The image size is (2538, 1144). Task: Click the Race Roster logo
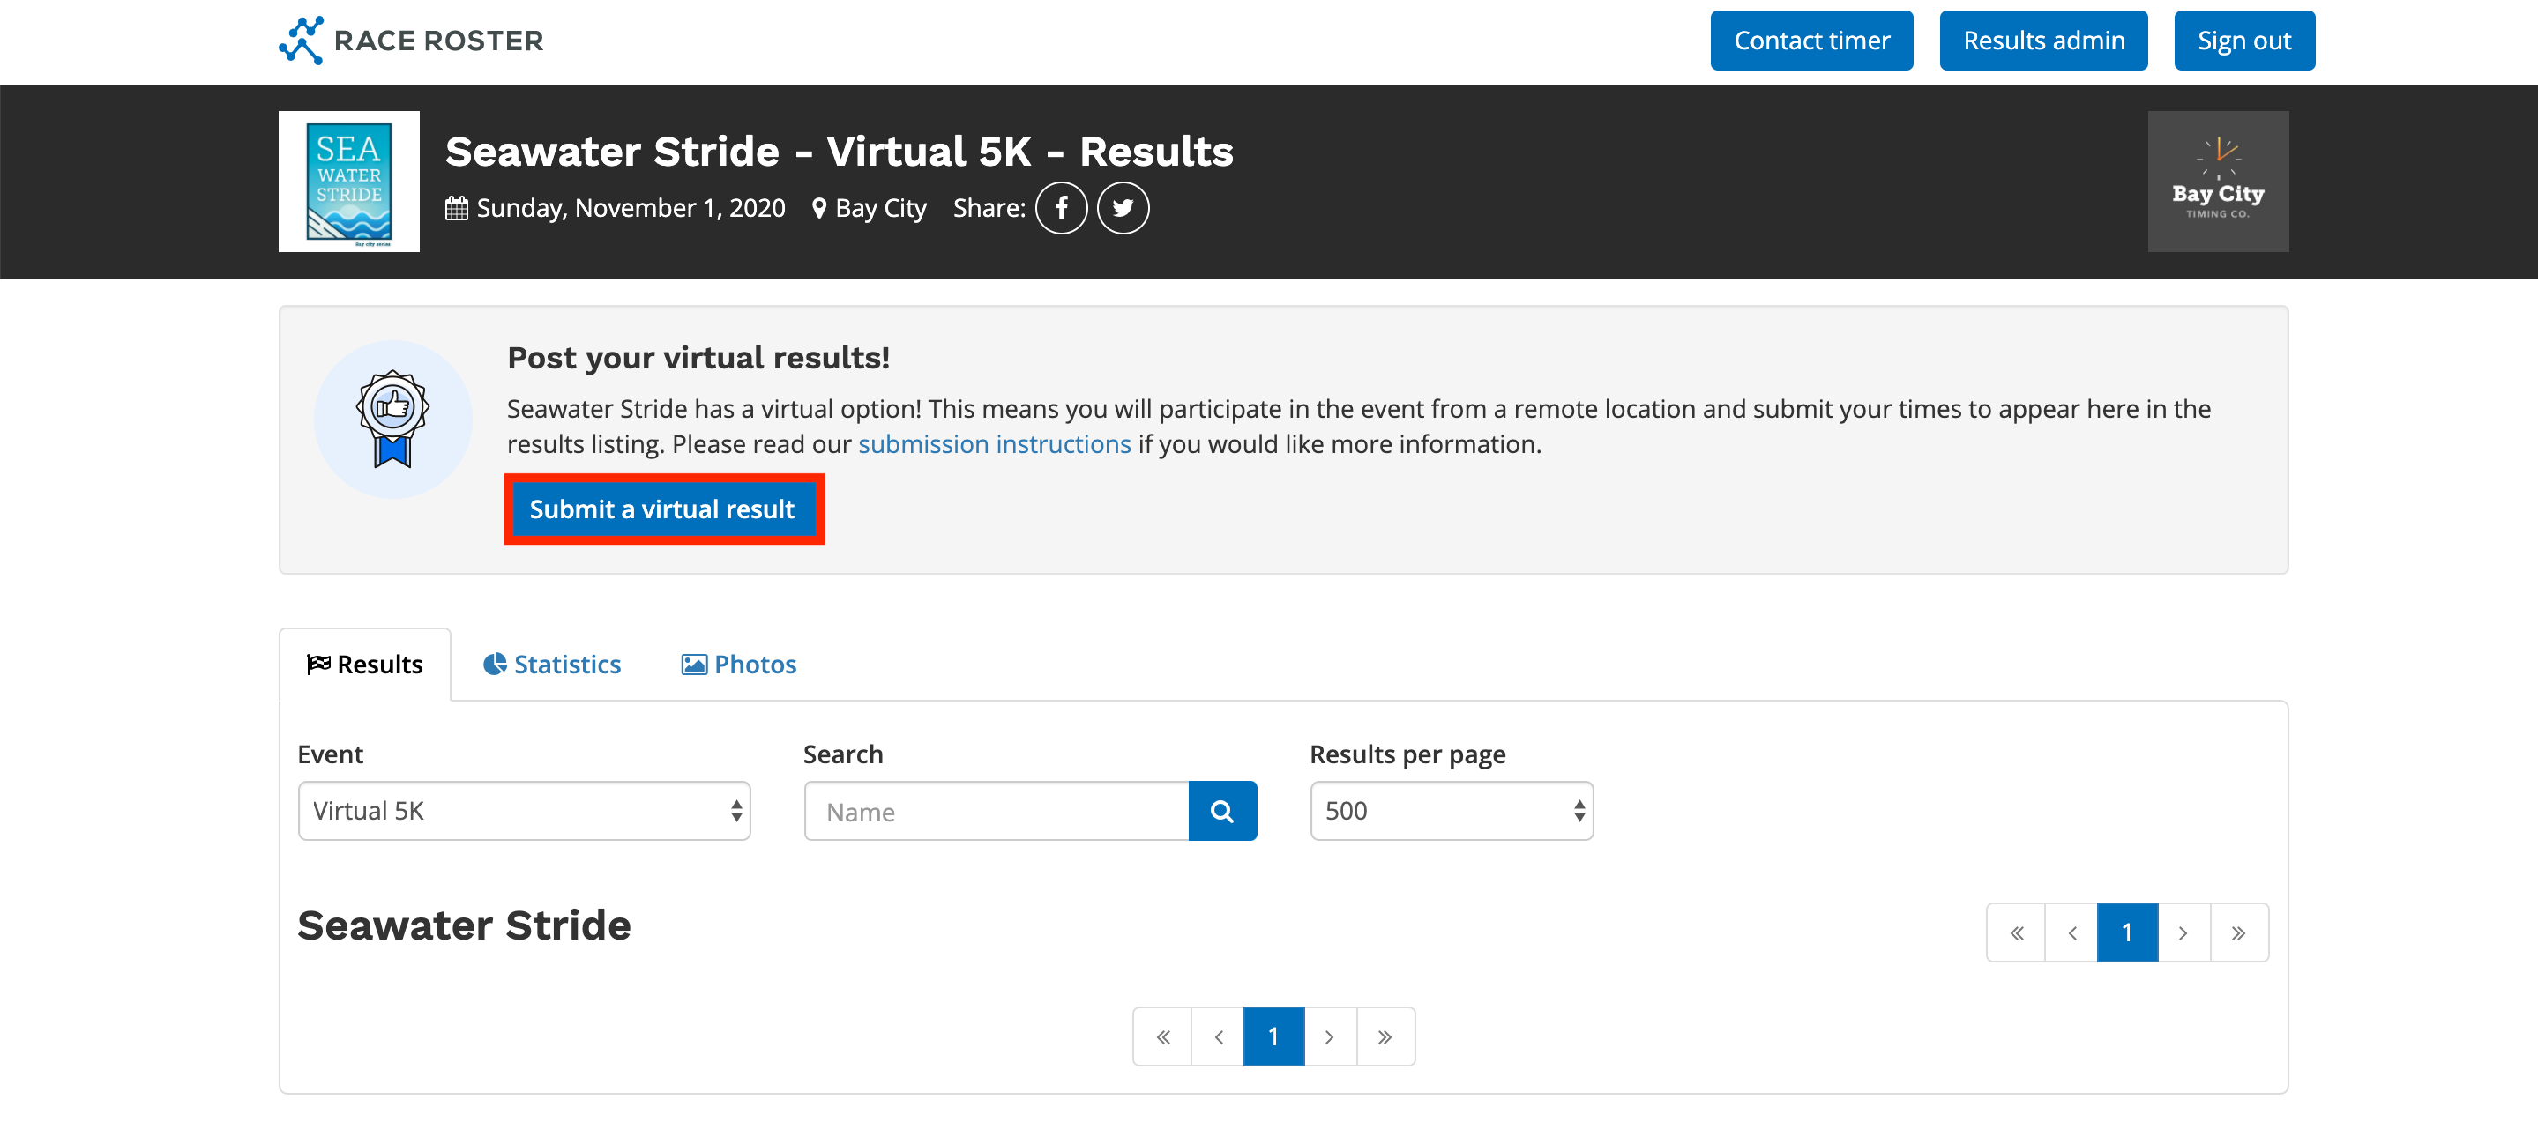pyautogui.click(x=411, y=41)
